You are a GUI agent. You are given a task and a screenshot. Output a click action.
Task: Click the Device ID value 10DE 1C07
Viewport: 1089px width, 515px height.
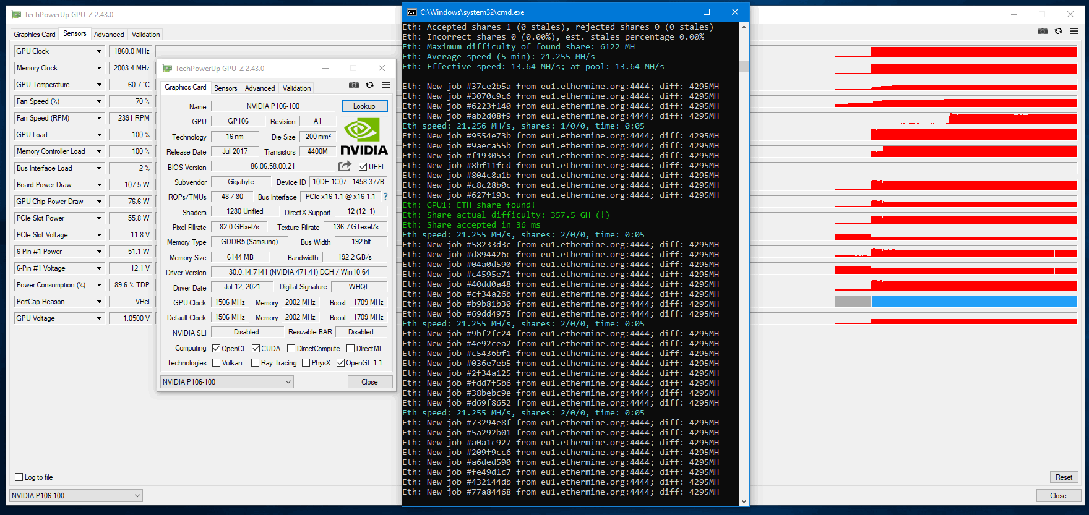point(348,182)
